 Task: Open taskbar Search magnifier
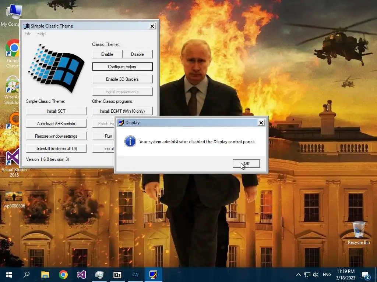[x=27, y=275]
